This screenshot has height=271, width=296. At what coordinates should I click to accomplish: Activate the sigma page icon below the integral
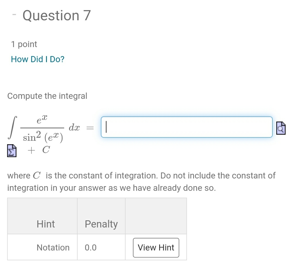coord(11,150)
